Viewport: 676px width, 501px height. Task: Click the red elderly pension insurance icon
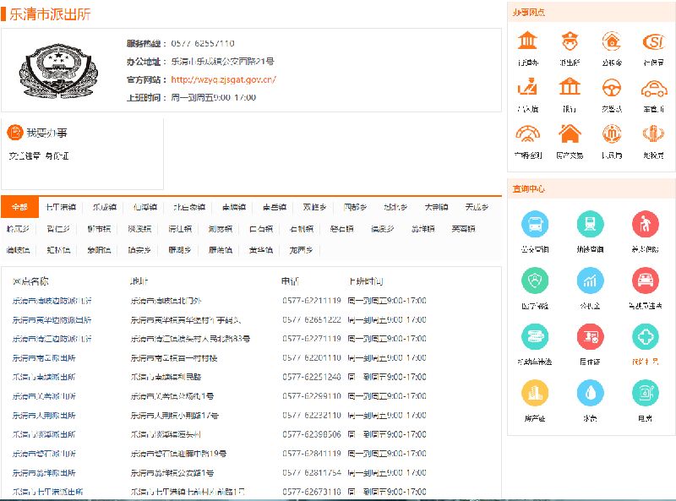646,225
